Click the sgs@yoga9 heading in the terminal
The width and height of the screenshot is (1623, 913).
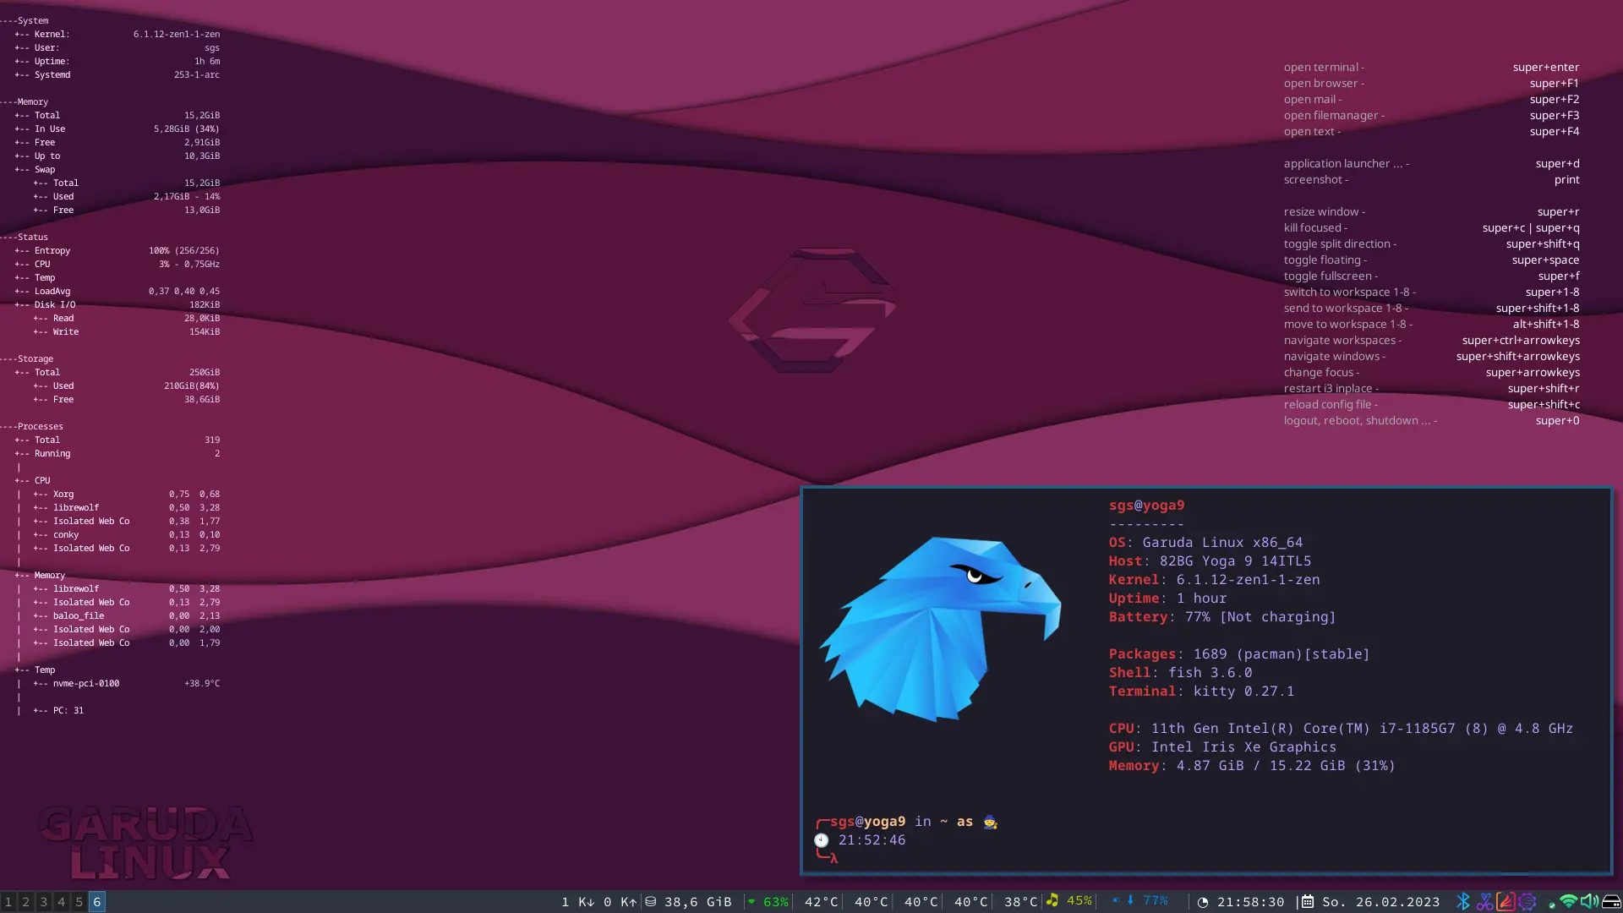(1146, 506)
